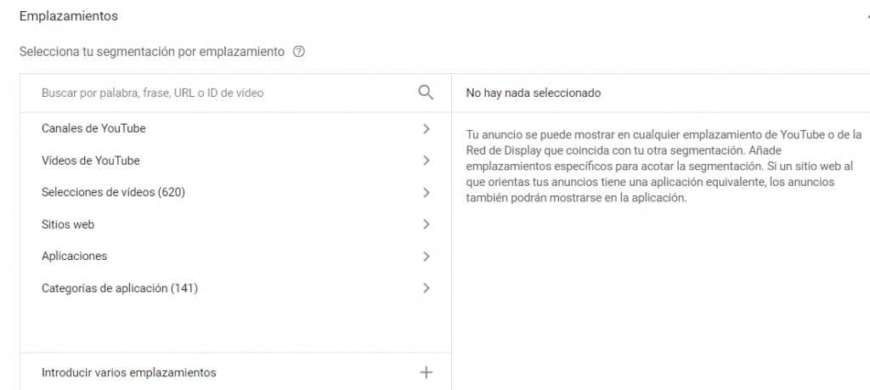Image resolution: width=870 pixels, height=390 pixels.
Task: Choose Categorías de aplicación (141) row
Action: pos(236,289)
